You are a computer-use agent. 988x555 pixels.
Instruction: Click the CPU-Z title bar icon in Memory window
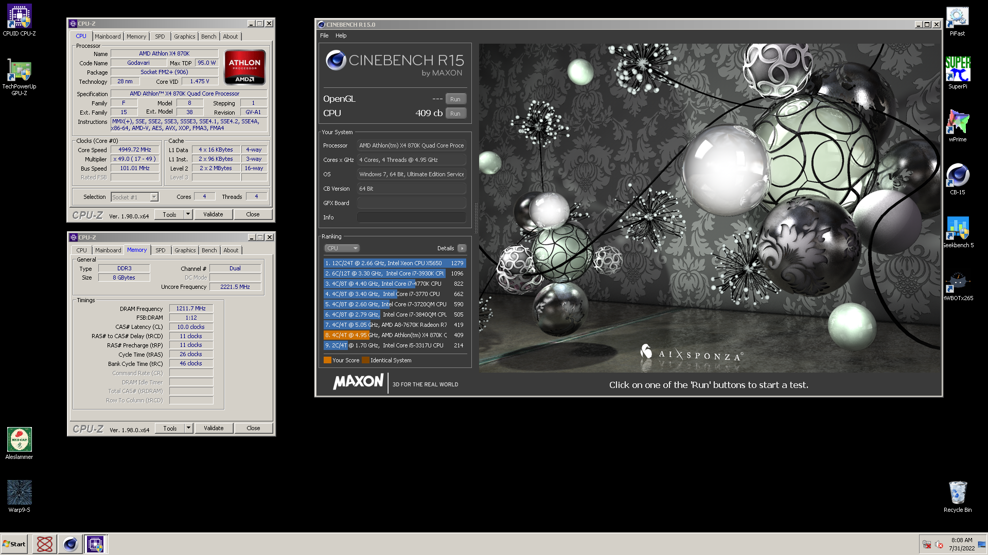click(74, 237)
